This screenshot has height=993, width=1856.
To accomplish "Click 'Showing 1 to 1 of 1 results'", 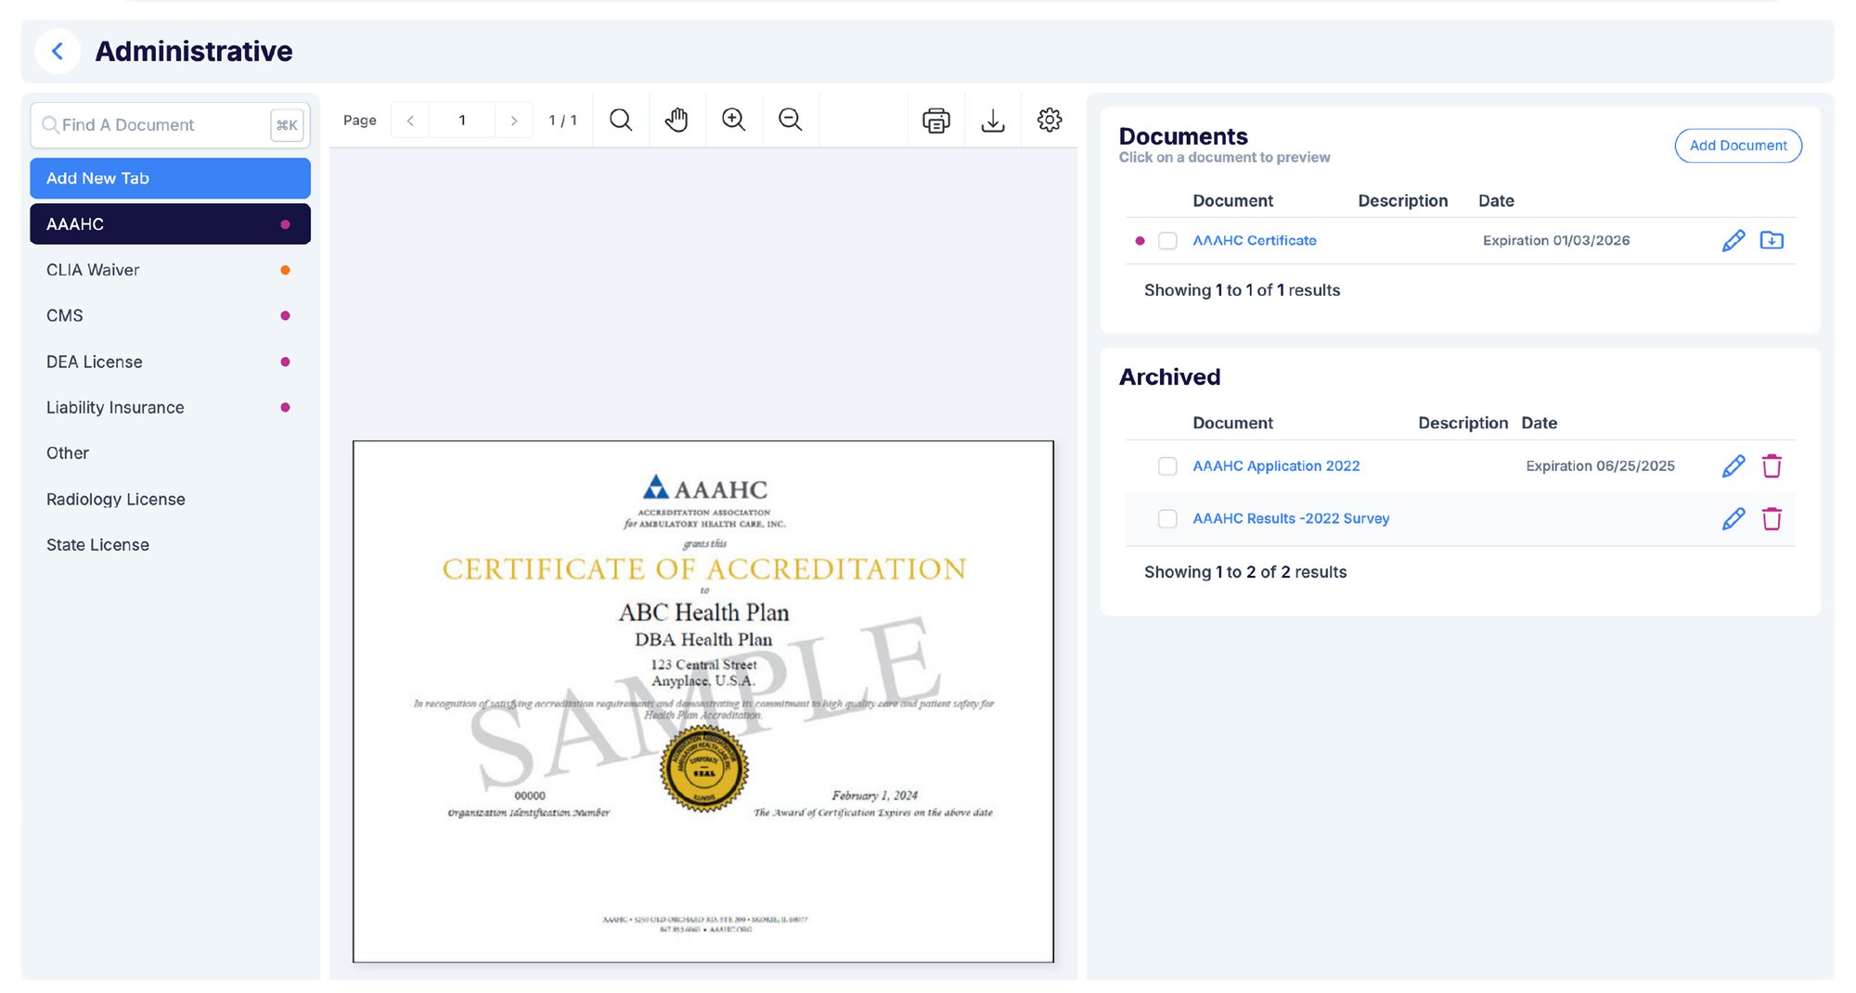I will coord(1242,290).
